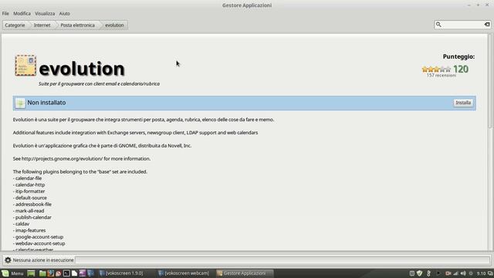Viewport: 494px width, 278px height.
Task: Click the show desktop icon in taskbar
Action: click(31, 273)
